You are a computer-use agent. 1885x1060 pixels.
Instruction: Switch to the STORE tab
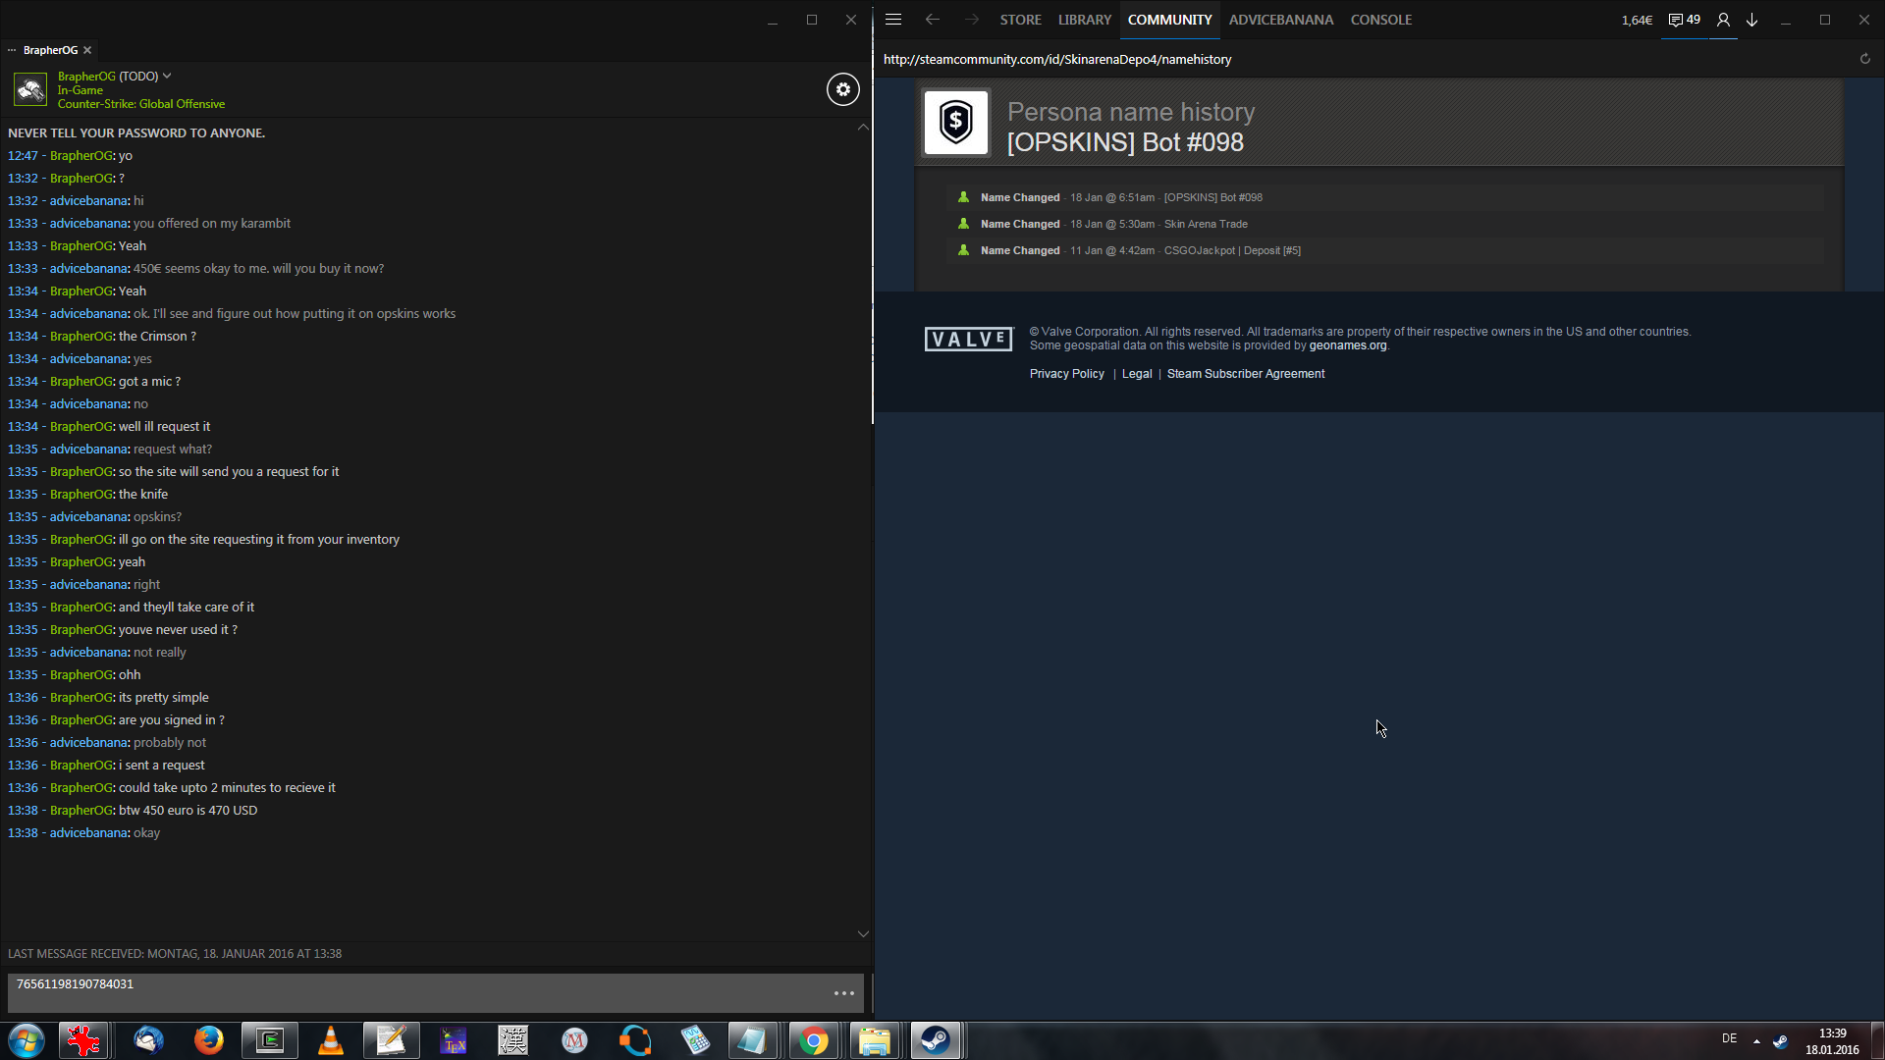click(x=1020, y=20)
